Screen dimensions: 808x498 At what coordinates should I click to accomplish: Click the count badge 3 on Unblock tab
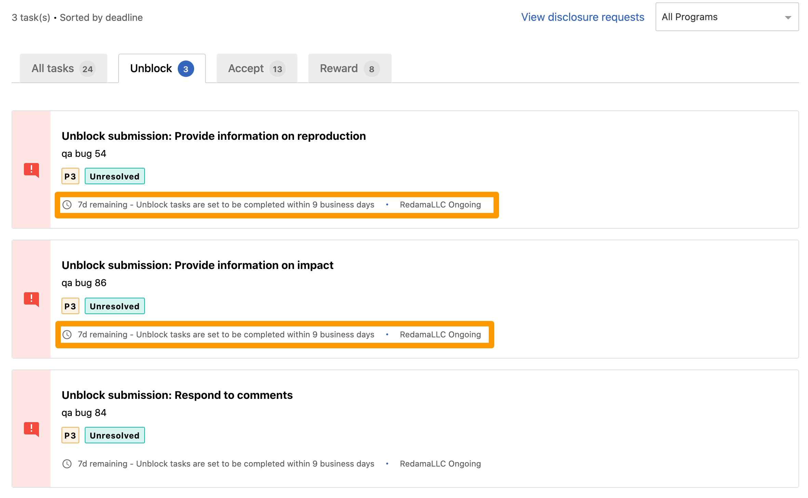click(186, 69)
